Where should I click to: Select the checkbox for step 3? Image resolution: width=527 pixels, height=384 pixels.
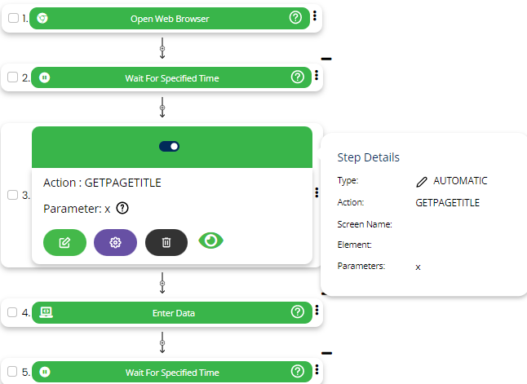pyautogui.click(x=12, y=195)
